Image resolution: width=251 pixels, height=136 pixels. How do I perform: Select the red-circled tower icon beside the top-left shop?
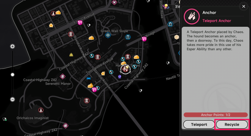click(x=53, y=14)
